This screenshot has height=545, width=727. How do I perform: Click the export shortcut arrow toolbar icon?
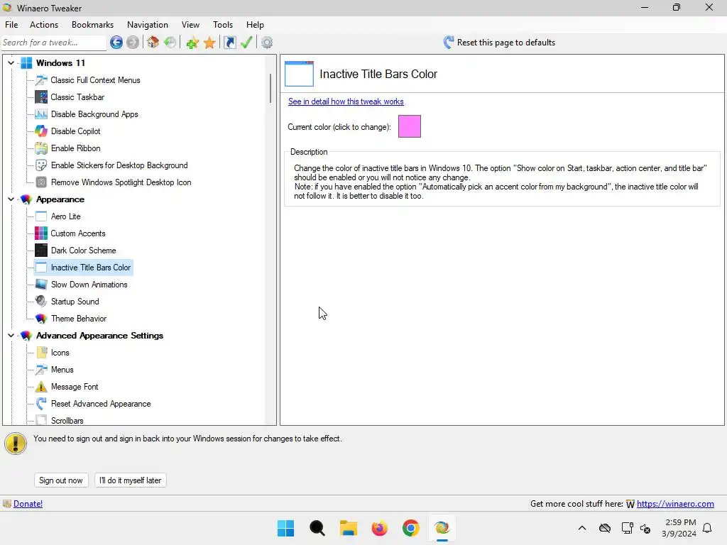click(x=229, y=43)
